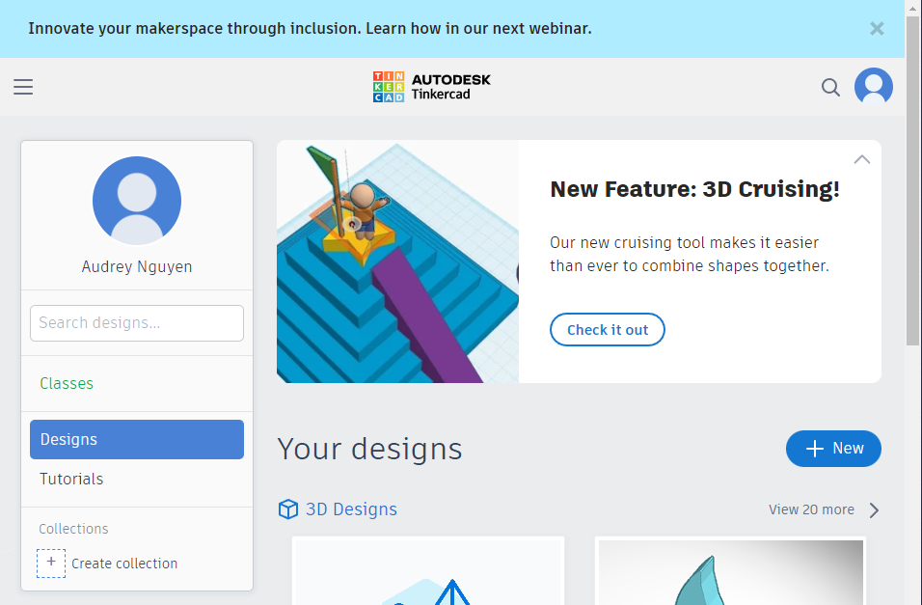
Task: Click the profile avatar icon
Action: [873, 86]
